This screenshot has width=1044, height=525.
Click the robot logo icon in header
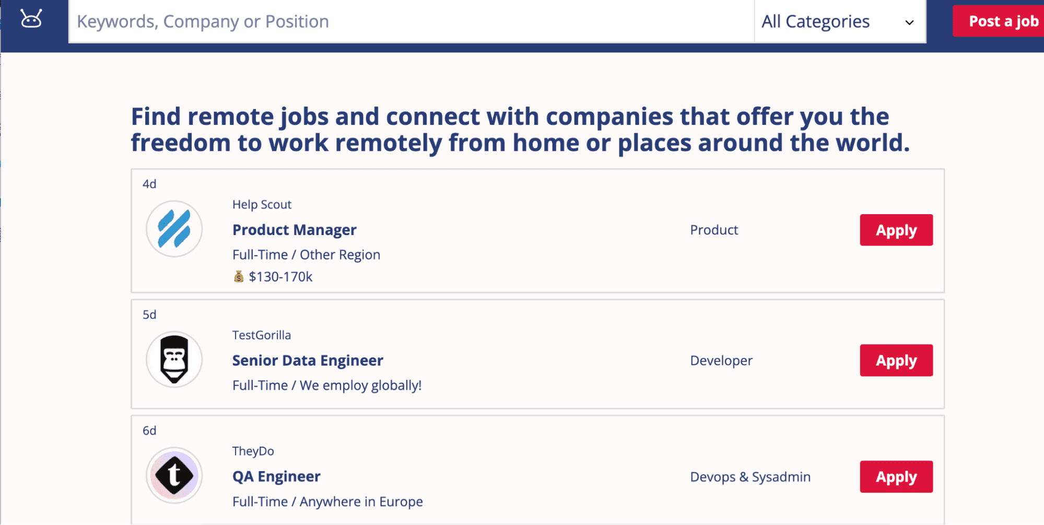pyautogui.click(x=31, y=19)
